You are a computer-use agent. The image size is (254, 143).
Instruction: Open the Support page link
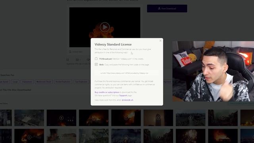click(123, 95)
